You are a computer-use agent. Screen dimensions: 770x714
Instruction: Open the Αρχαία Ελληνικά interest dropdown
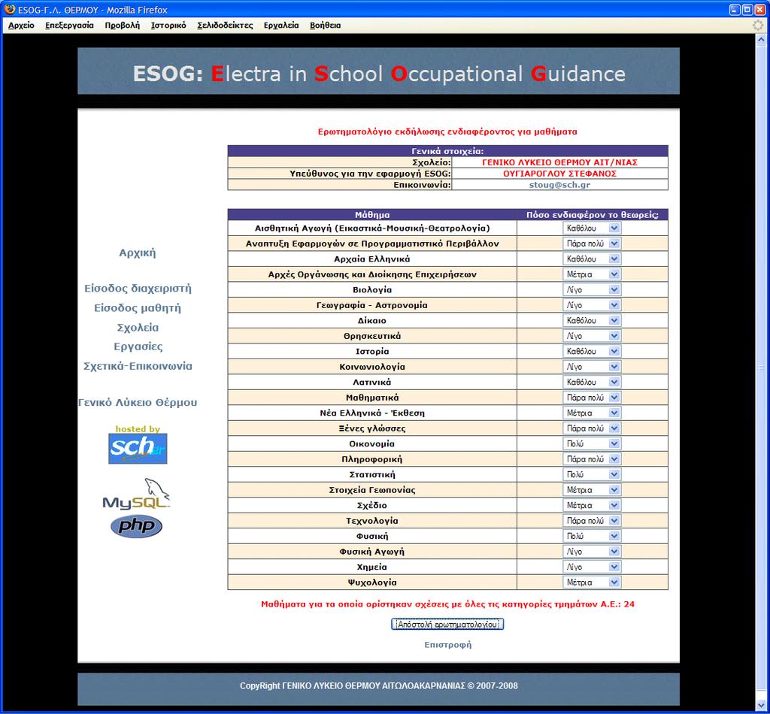click(x=592, y=259)
